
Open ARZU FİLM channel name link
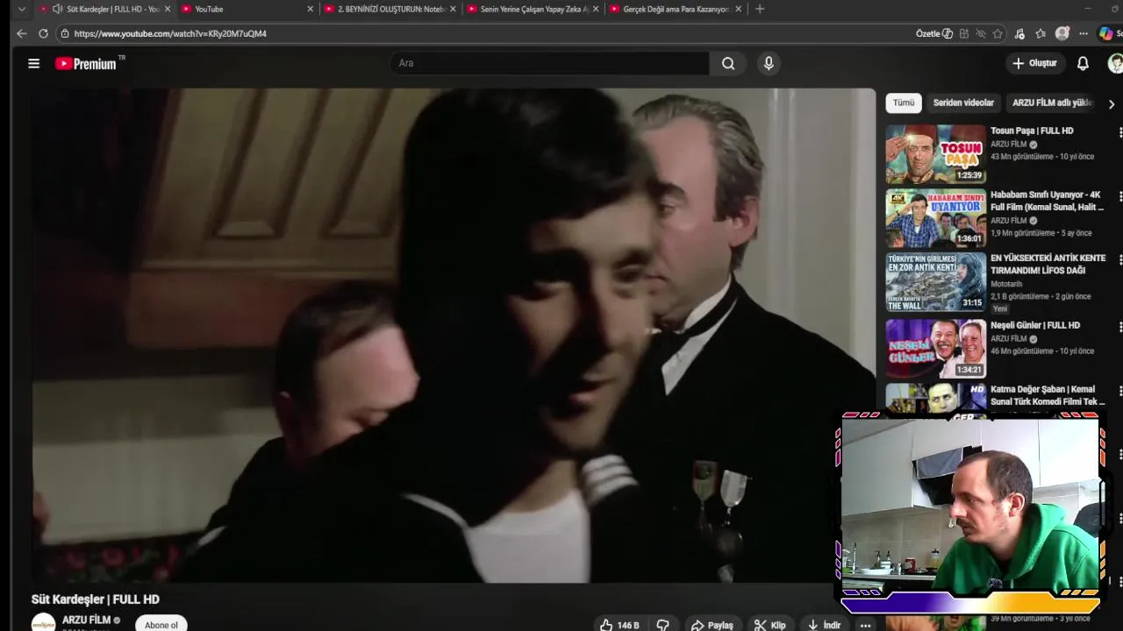(86, 620)
